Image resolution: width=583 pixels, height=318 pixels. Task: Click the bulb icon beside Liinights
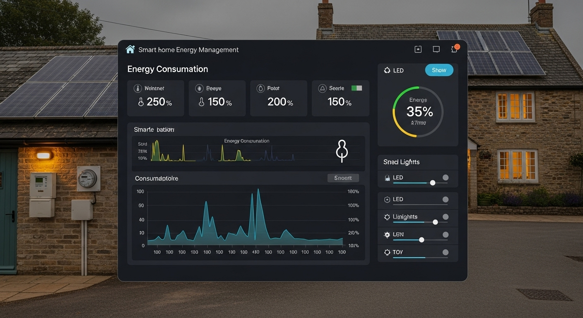pos(387,217)
